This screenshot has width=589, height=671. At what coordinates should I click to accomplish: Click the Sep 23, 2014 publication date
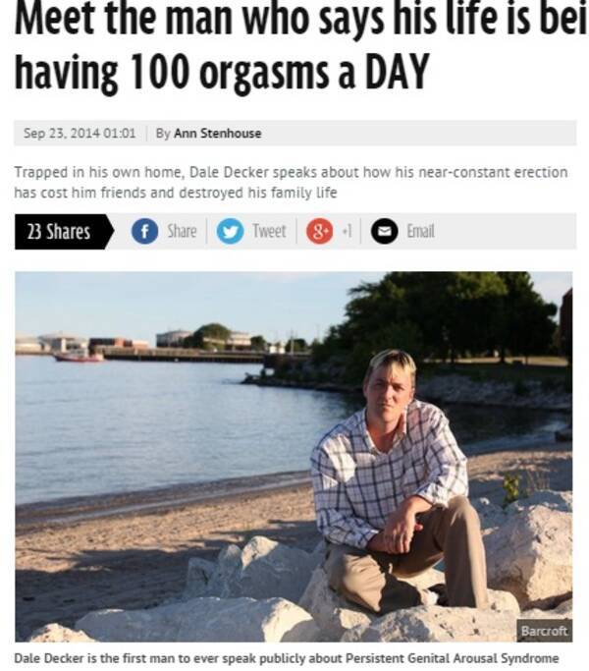click(x=80, y=133)
